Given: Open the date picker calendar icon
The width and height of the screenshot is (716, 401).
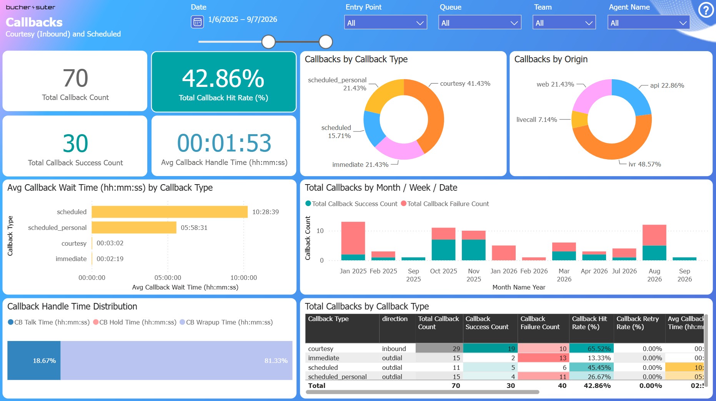Looking at the screenshot, I should [197, 22].
